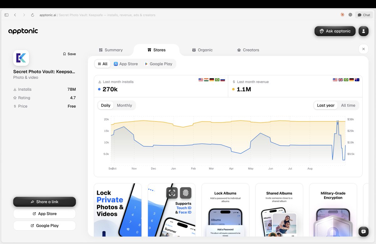376x244 pixels.
Task: Click the Last month revenue dollar icon
Action: 234,82
